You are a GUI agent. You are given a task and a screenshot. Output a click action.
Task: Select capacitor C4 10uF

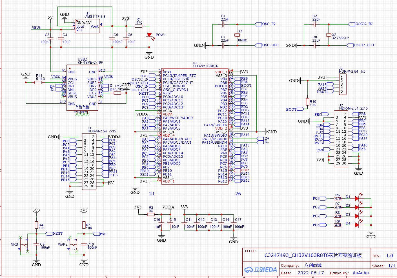pos(61,38)
